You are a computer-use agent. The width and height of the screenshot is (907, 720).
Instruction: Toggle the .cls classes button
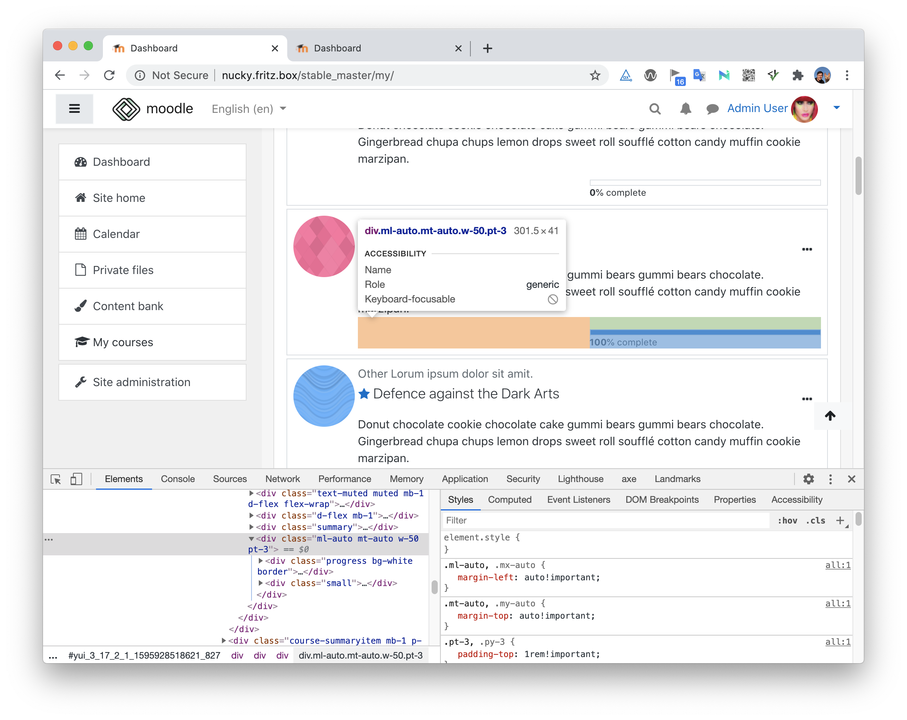[x=815, y=520]
